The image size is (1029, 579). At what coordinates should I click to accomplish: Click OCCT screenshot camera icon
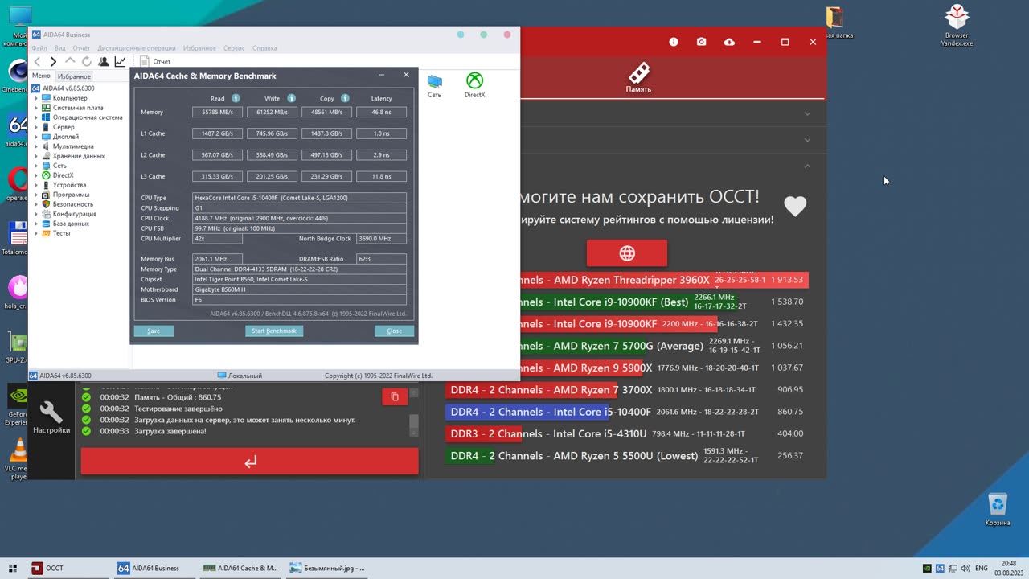click(x=702, y=42)
